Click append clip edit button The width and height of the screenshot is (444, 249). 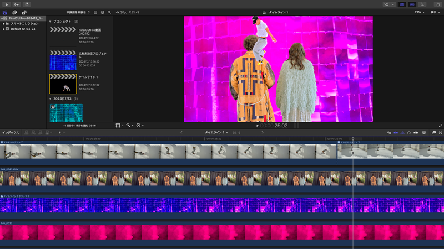[x=40, y=133]
